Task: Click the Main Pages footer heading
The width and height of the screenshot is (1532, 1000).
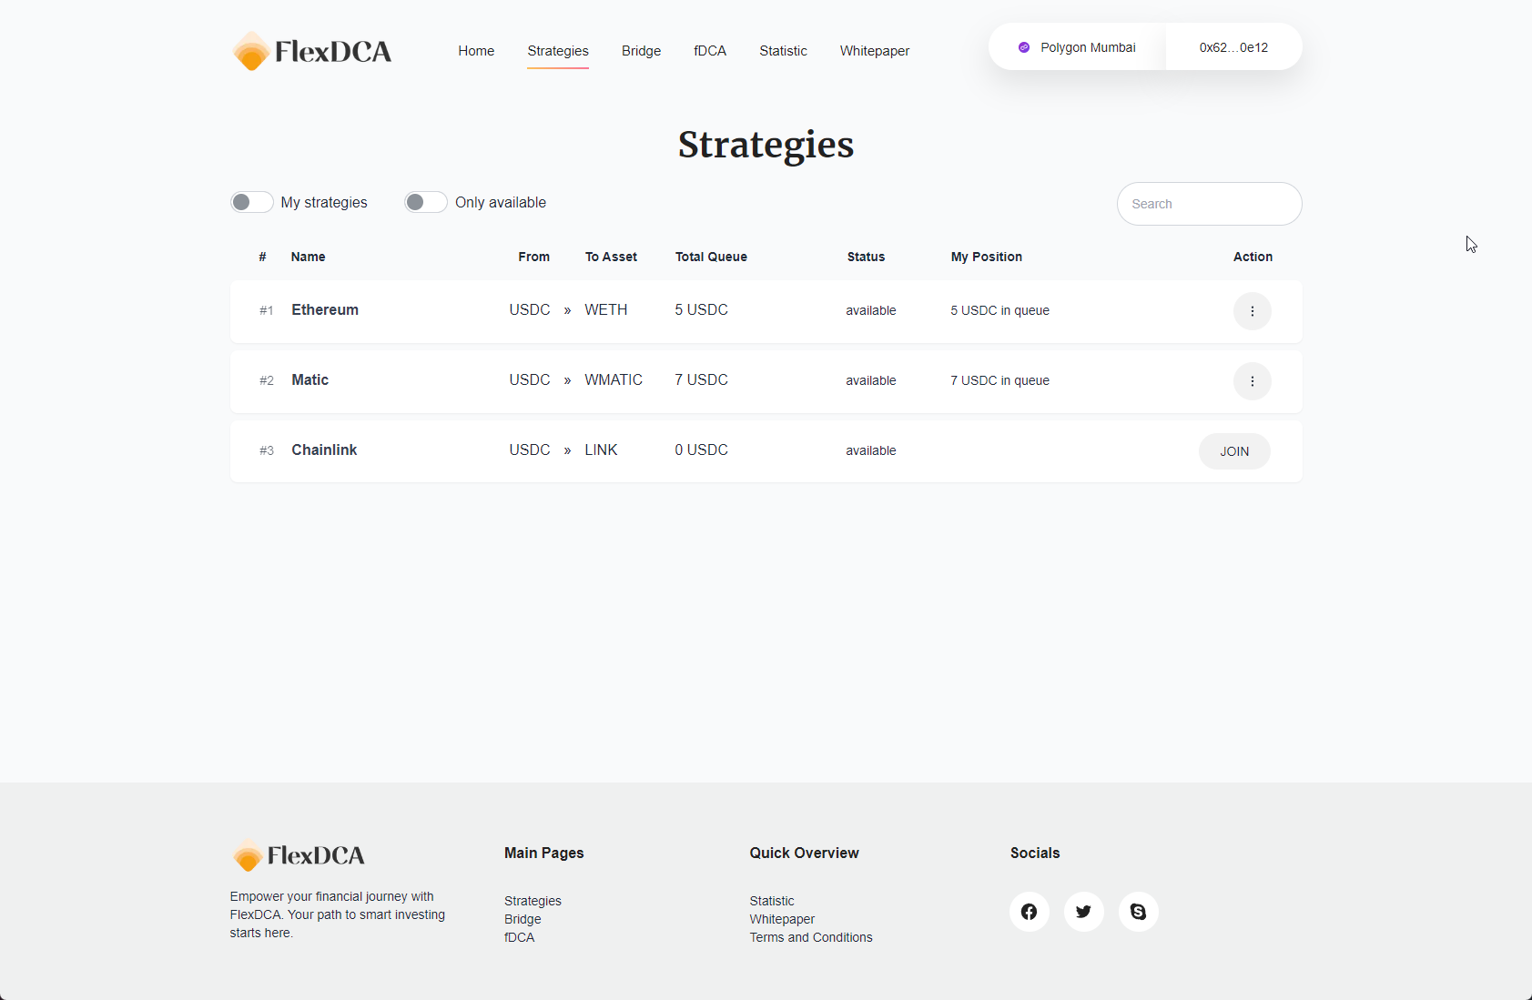Action: click(543, 853)
